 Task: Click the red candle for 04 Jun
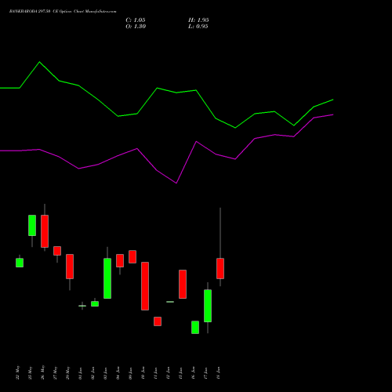120,260
